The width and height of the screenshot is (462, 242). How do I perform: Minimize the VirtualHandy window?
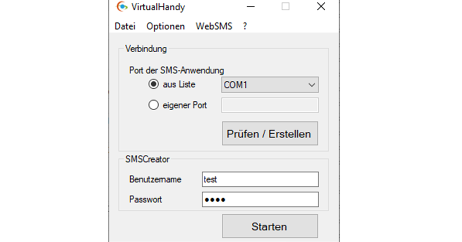[x=251, y=7]
